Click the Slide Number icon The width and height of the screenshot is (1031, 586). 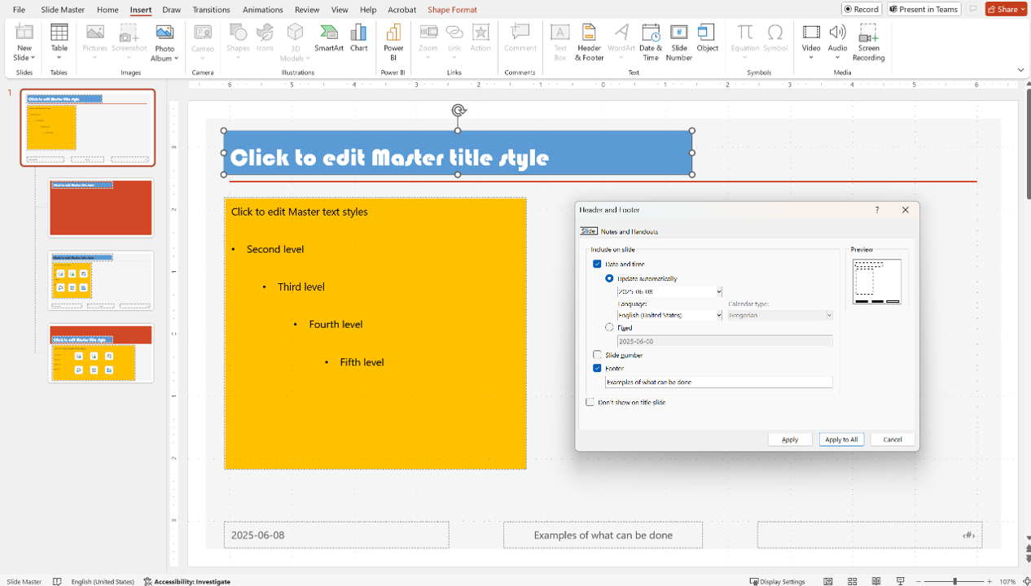point(678,42)
